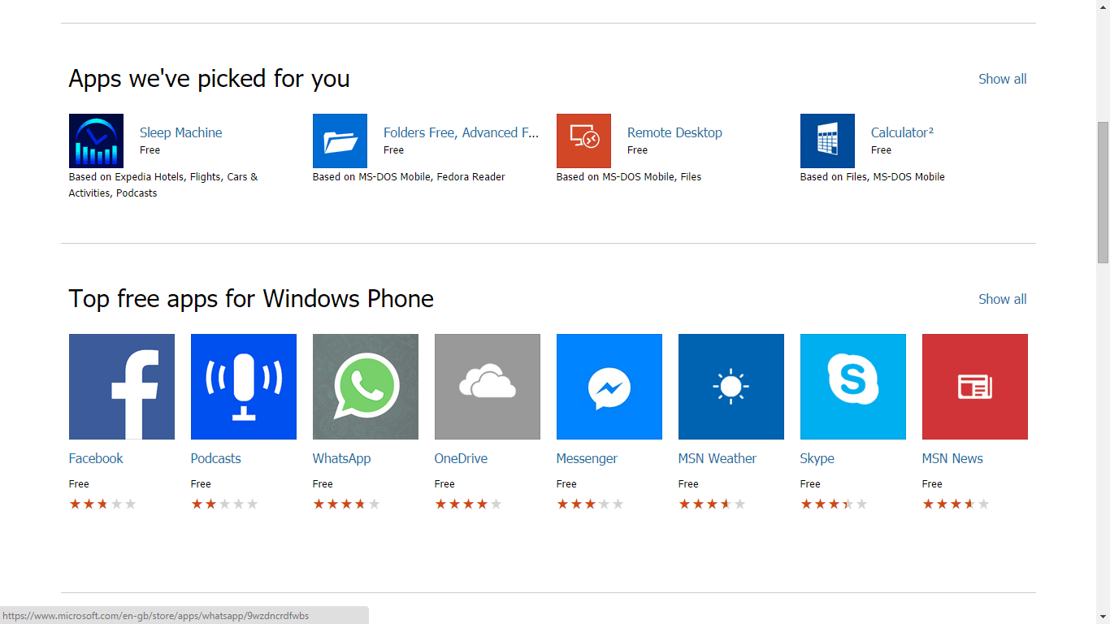Click the Podcasts star rating
Screen dimensions: 1110x624
(x=224, y=504)
